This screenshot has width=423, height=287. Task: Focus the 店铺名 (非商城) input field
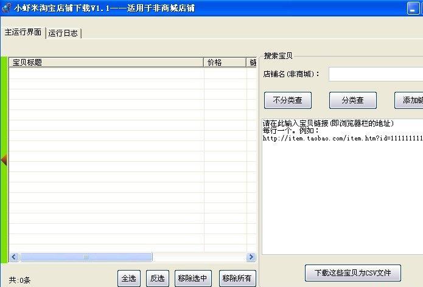[x=376, y=74]
